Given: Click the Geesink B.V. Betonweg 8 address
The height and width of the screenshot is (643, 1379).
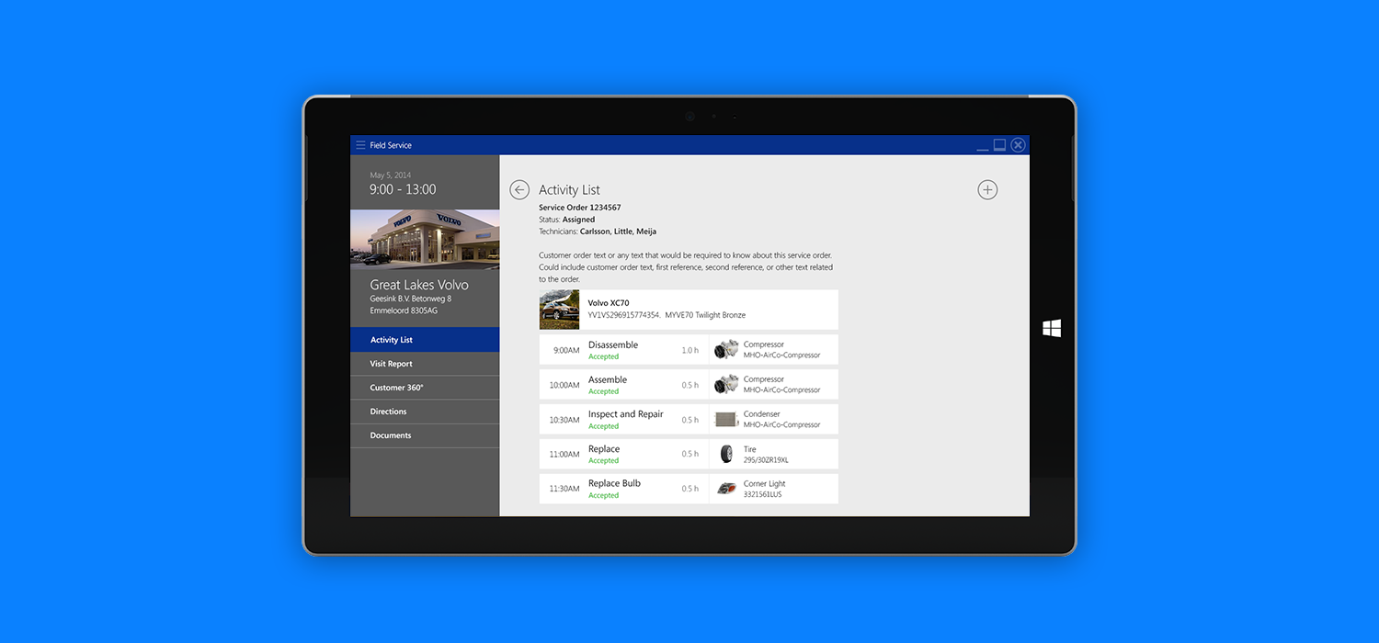Looking at the screenshot, I should coord(410,299).
